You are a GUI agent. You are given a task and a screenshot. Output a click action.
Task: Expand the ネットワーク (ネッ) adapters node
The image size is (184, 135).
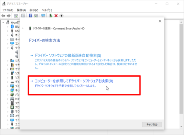8,90
